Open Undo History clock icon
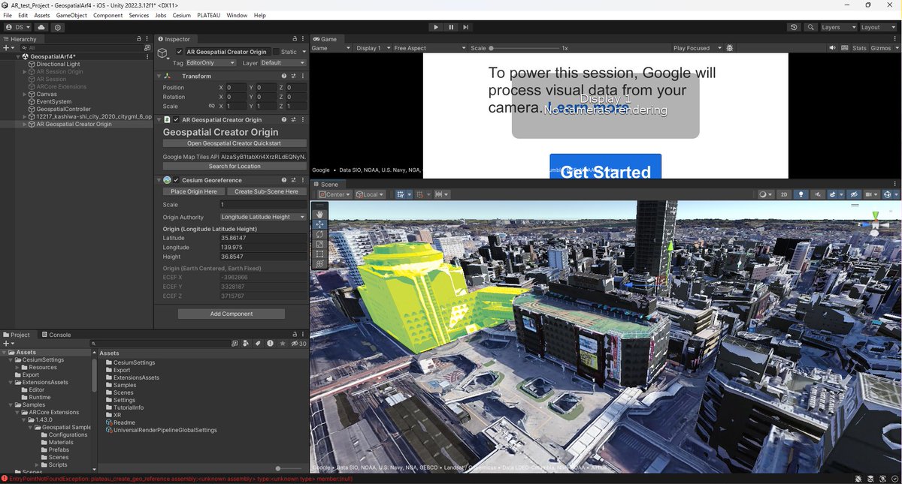 pos(795,27)
